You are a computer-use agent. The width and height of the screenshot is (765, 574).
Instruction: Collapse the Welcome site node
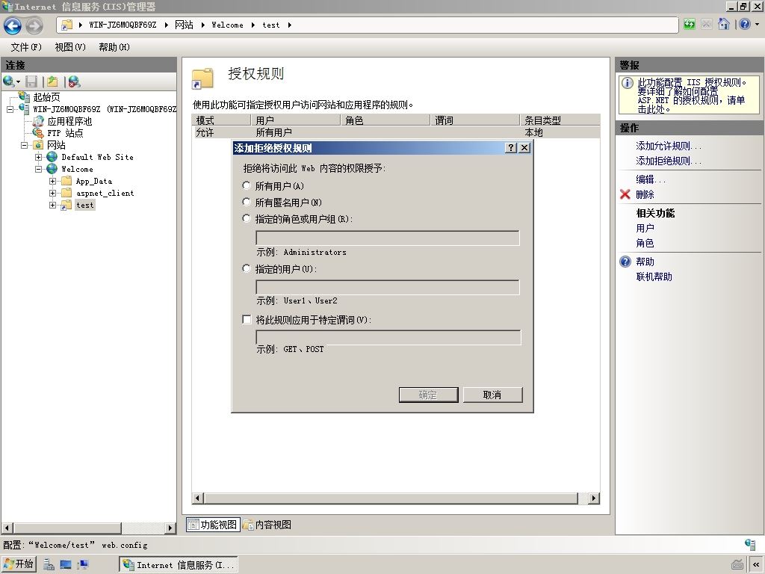click(38, 169)
